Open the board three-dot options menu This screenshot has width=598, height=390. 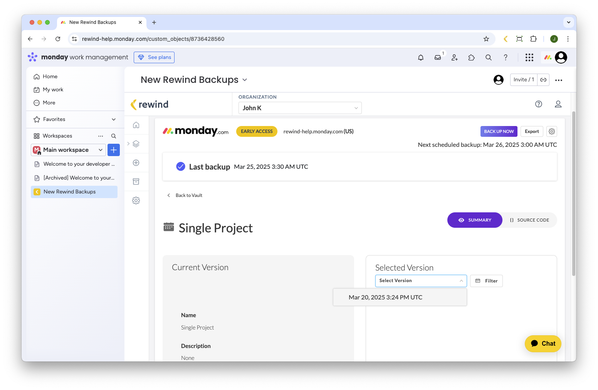point(559,80)
